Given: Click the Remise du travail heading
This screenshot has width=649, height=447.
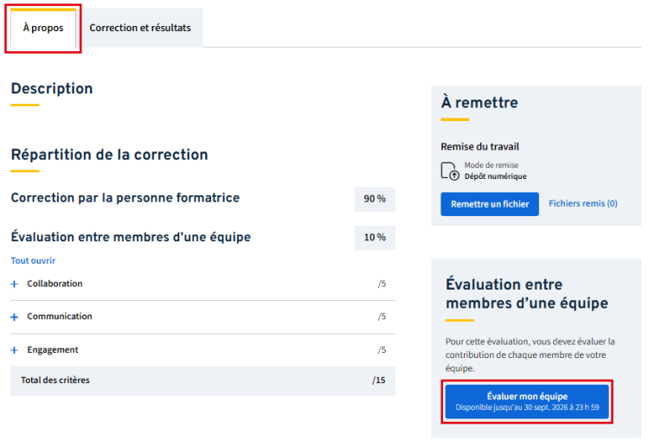Looking at the screenshot, I should tap(479, 147).
